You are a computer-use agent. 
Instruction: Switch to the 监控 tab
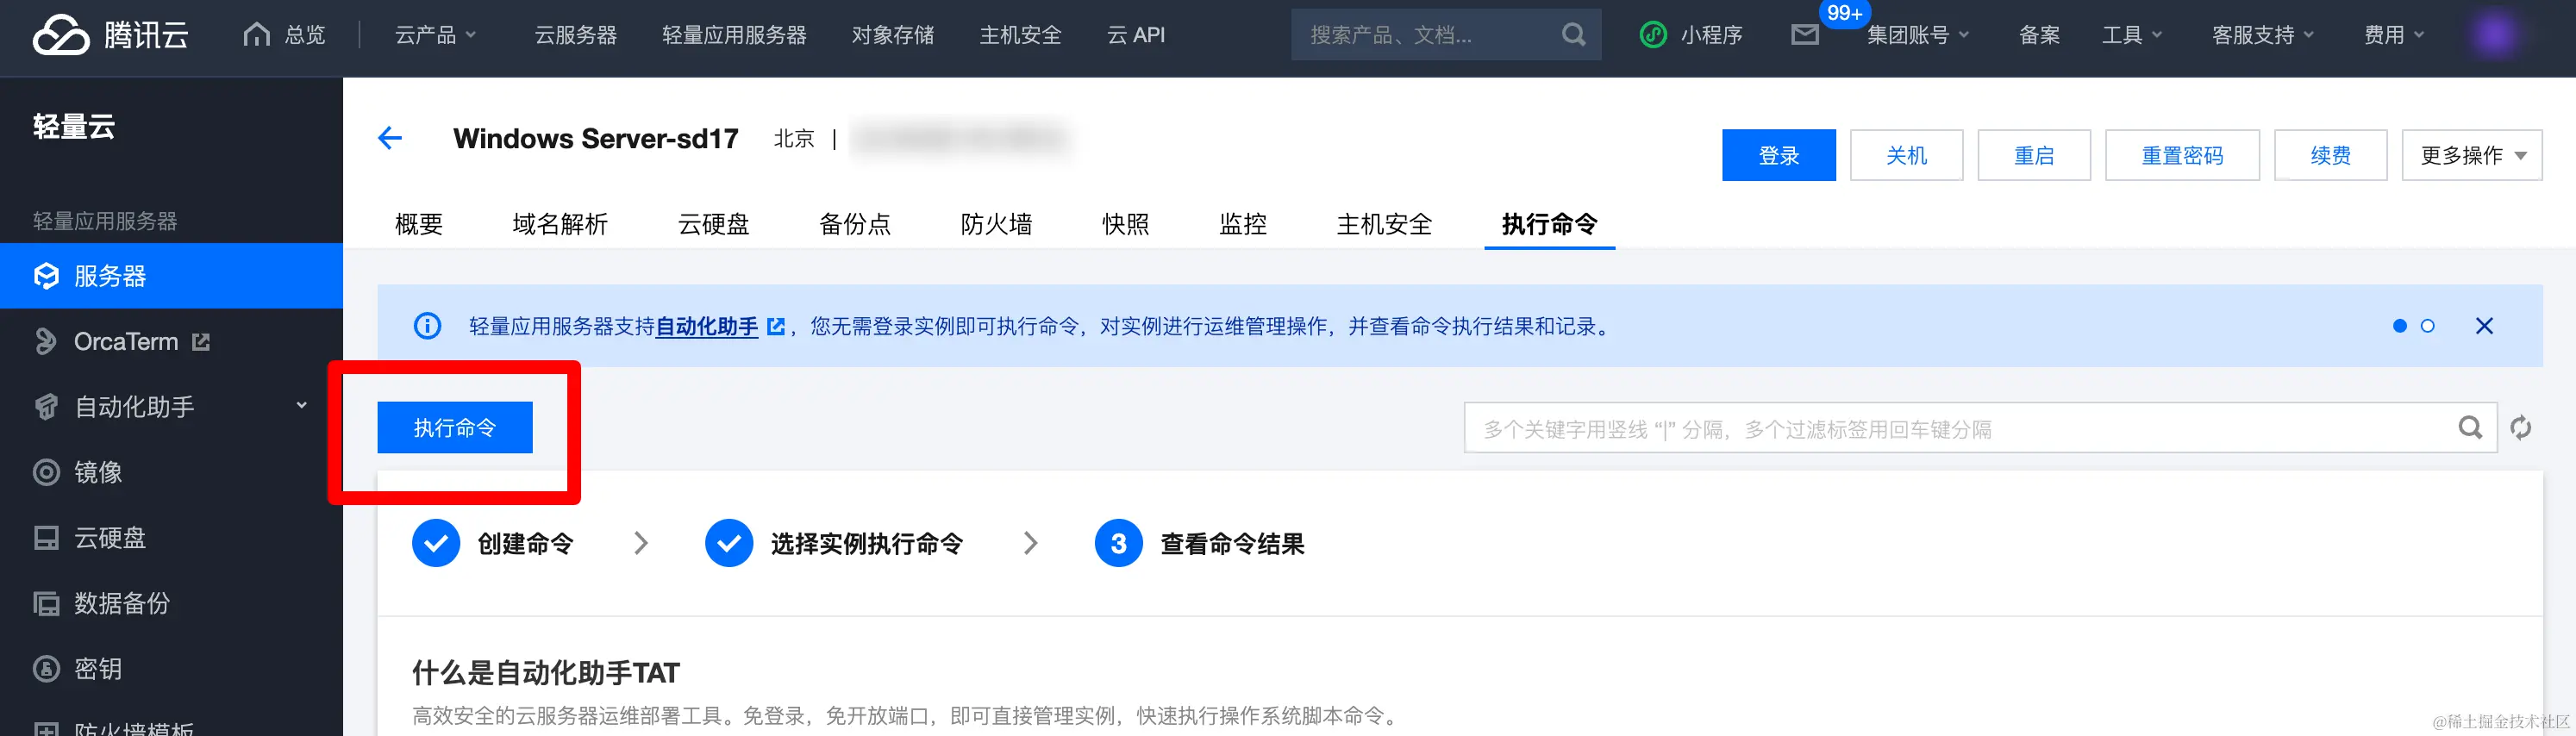pyautogui.click(x=1244, y=224)
